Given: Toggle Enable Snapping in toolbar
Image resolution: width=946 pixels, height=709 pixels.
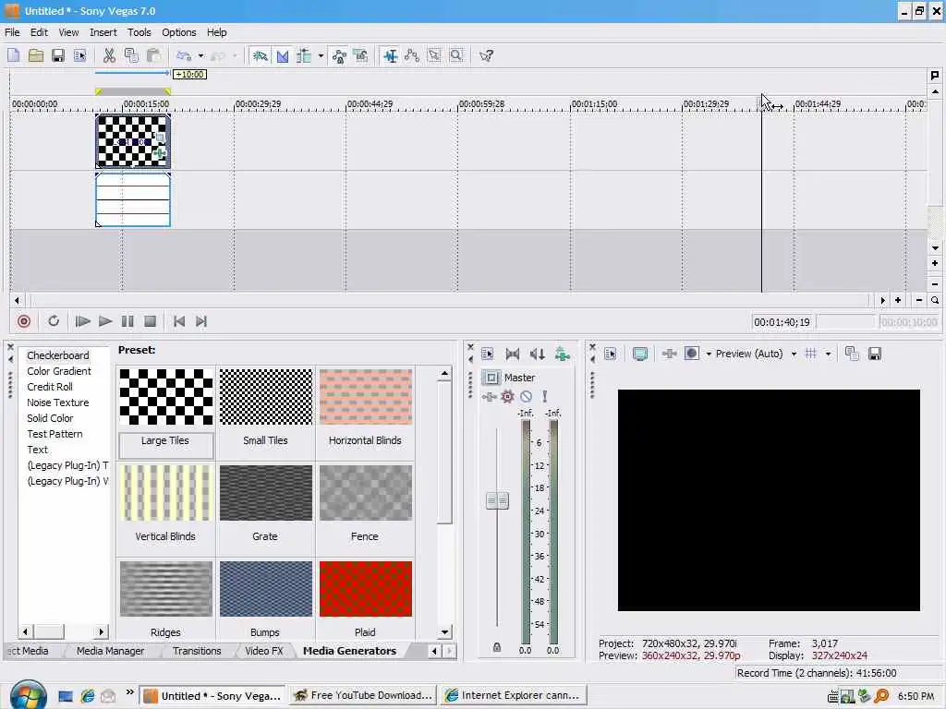Looking at the screenshot, I should (260, 55).
